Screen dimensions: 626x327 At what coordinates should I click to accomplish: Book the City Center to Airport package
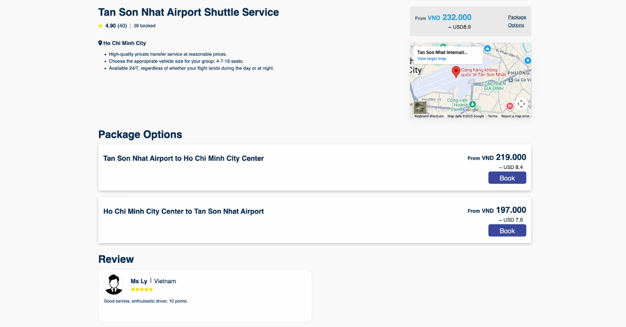(x=507, y=230)
